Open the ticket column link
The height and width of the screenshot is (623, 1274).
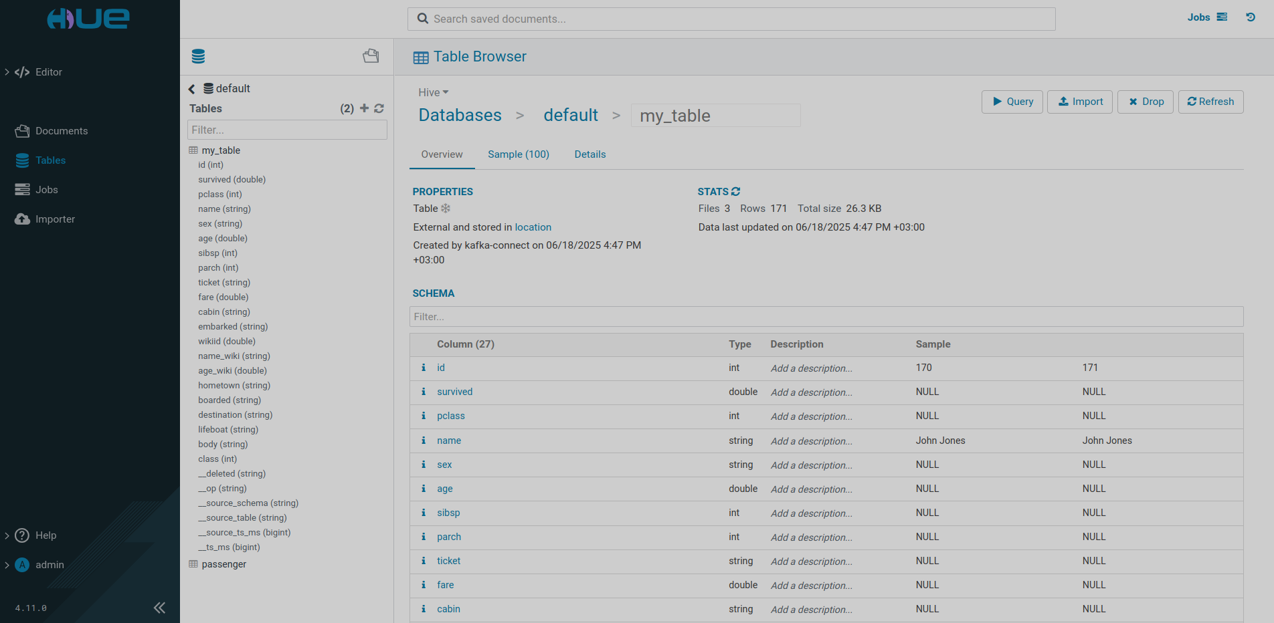click(x=448, y=561)
